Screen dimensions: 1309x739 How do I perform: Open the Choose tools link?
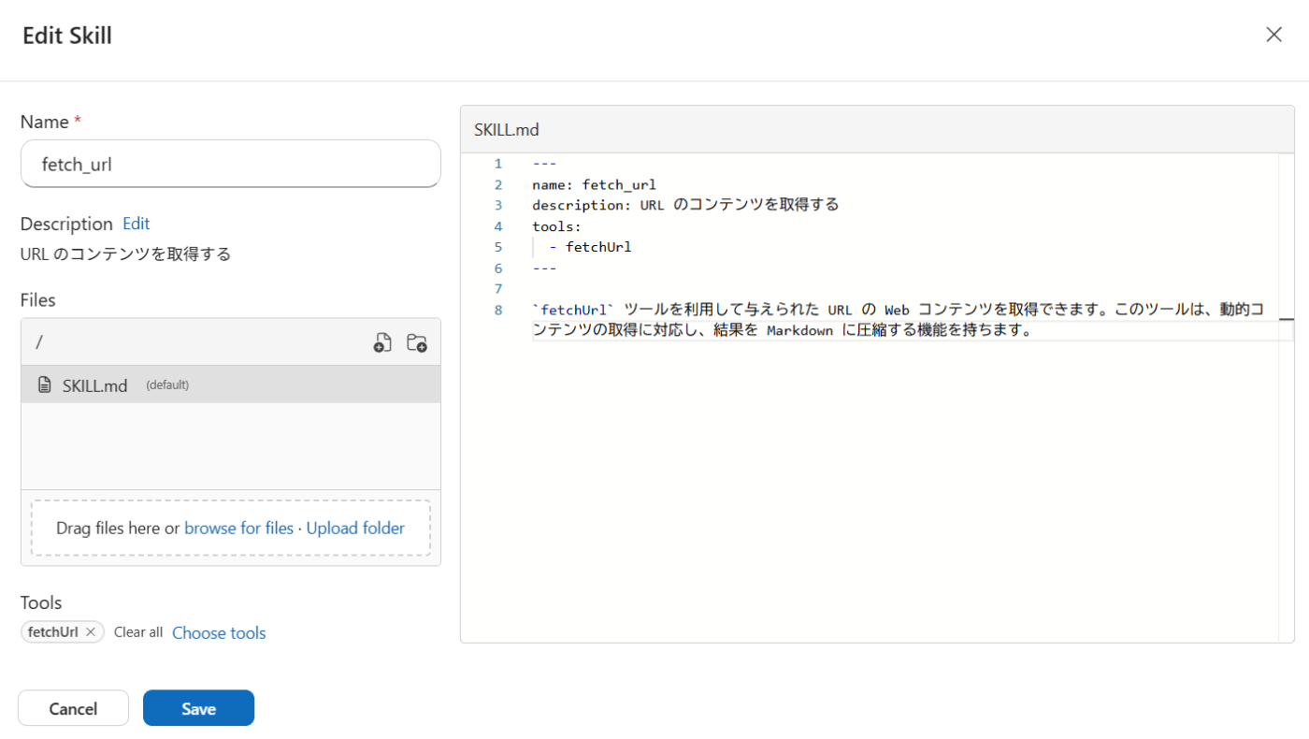(x=219, y=633)
